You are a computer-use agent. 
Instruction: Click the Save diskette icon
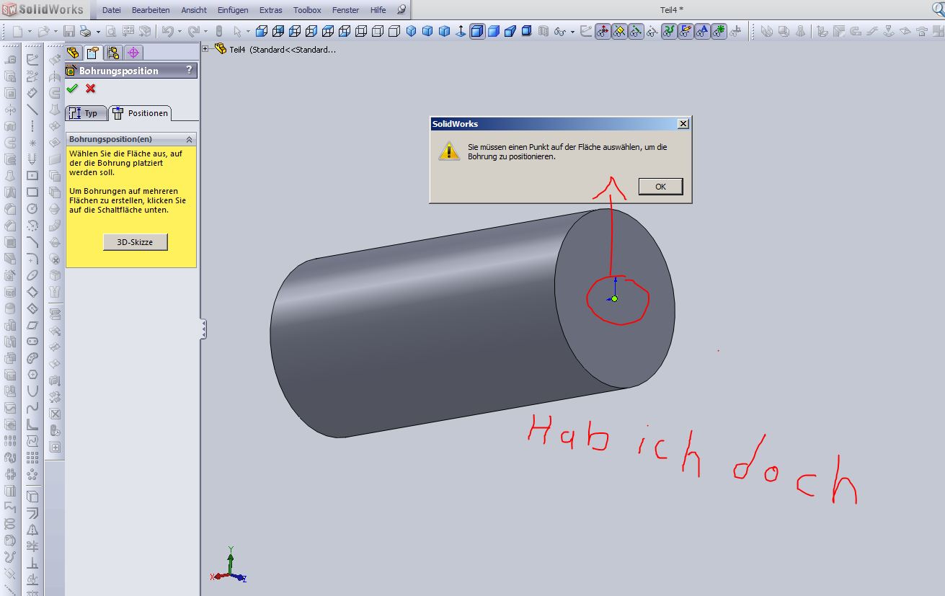[69, 32]
